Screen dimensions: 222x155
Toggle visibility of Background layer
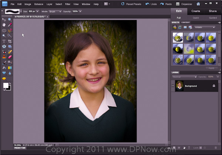(x=173, y=86)
